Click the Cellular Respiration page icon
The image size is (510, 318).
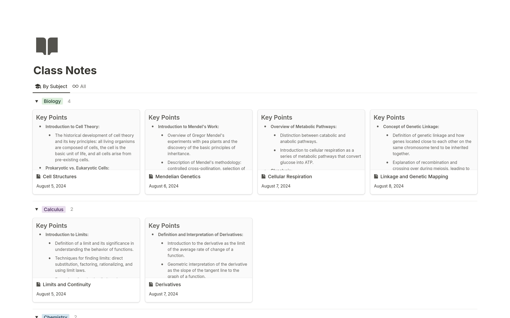point(263,177)
